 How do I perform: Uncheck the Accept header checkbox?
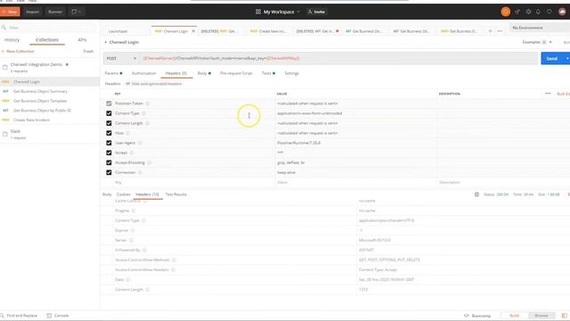pos(109,152)
